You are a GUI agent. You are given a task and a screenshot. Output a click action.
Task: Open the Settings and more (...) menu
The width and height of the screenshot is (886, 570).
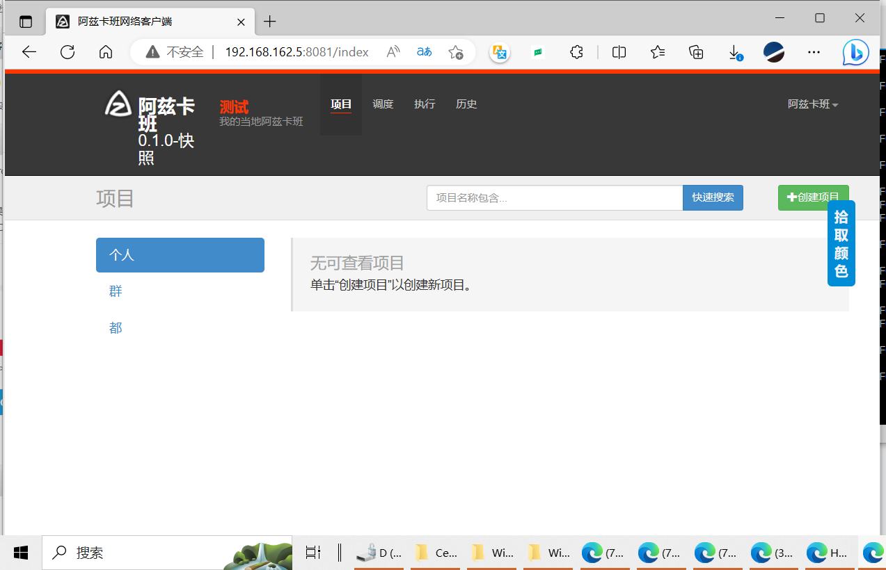click(814, 51)
